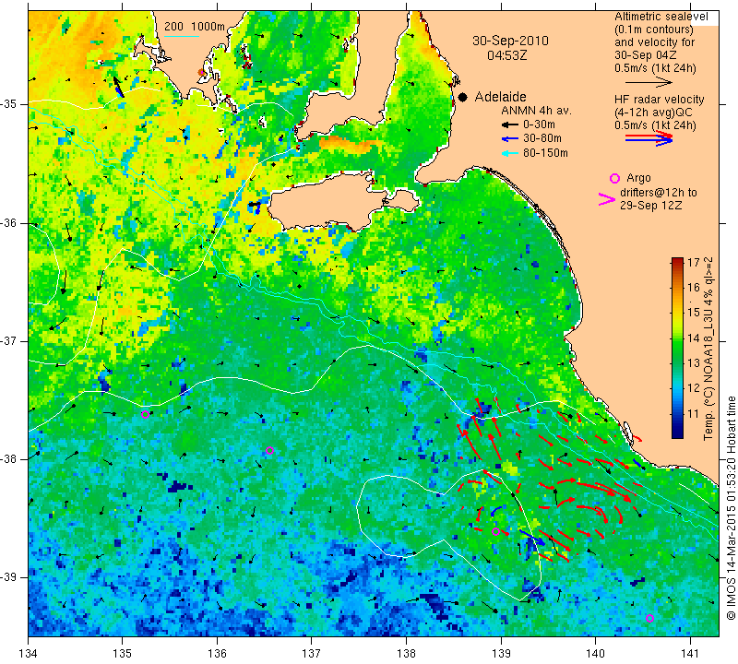Click the '-36' latitude axis label
The width and height of the screenshot is (738, 664).
point(9,222)
